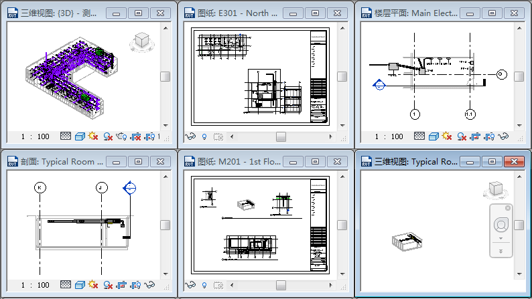Click the ViewCube in the {3D} view window

tap(142, 41)
